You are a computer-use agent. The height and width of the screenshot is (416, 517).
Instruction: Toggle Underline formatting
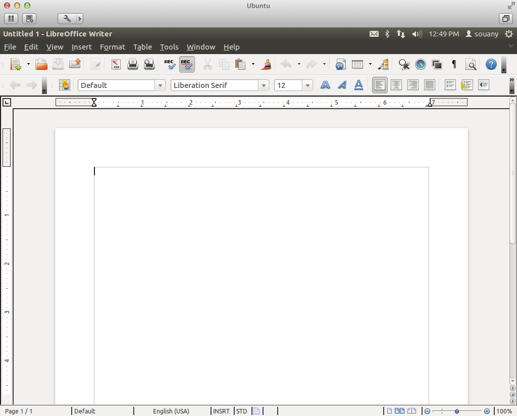[x=359, y=85]
